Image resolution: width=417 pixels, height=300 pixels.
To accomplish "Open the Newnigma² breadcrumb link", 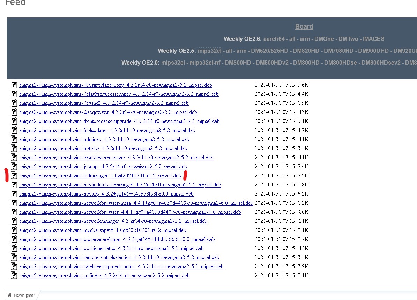I will pos(24,295).
